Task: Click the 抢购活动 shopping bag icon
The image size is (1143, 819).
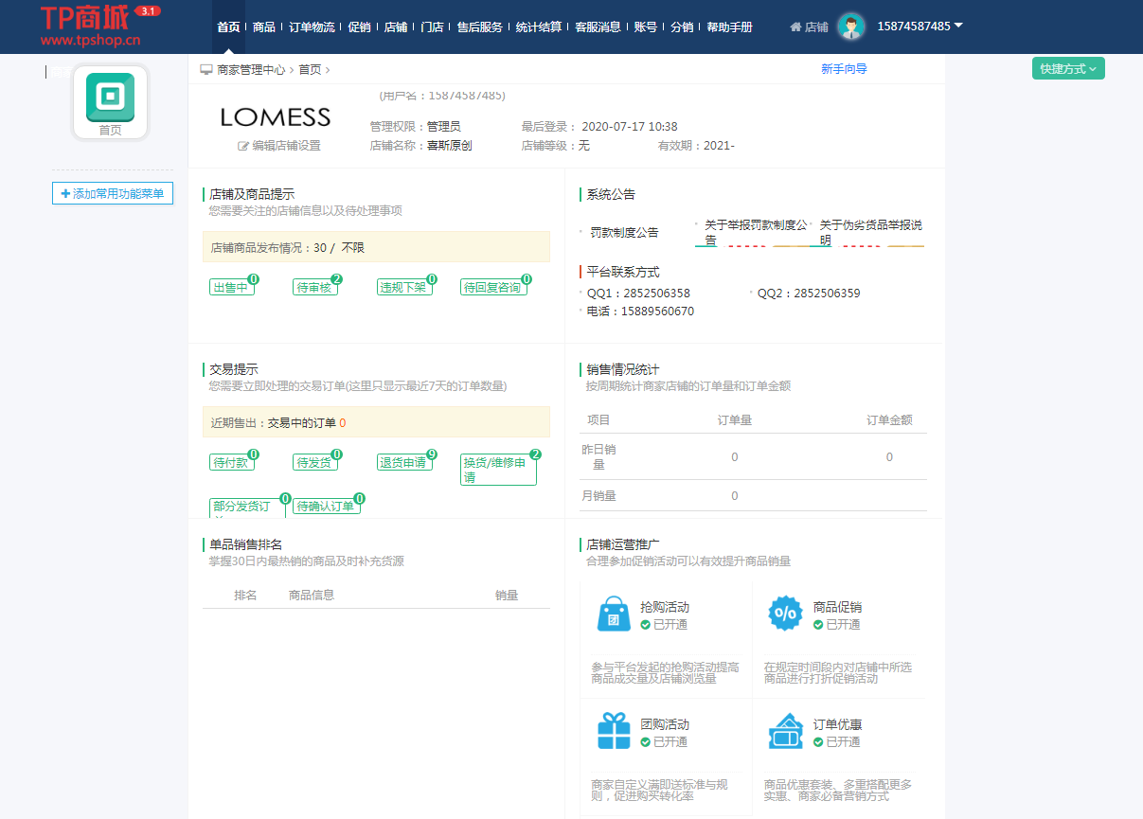Action: coord(614,614)
